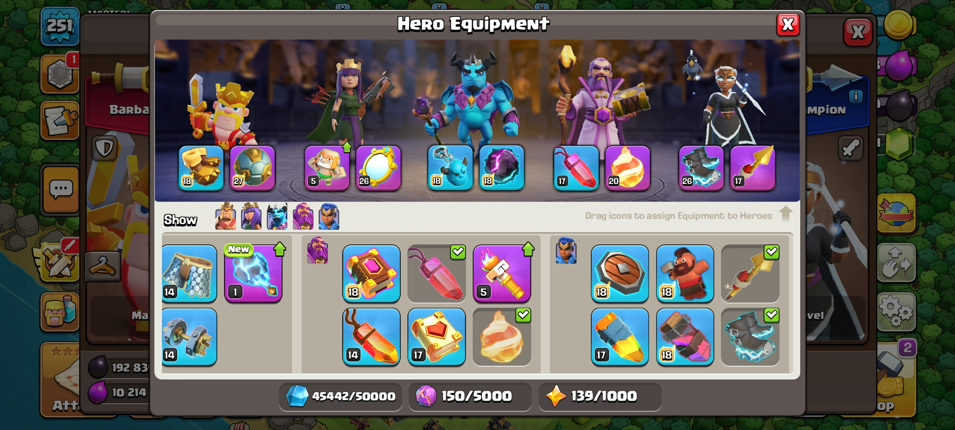
Task: Pick the Healing Tome gold heart book
Action: [437, 337]
